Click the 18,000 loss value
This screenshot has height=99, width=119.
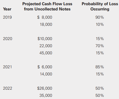pyautogui.click(x=46, y=24)
